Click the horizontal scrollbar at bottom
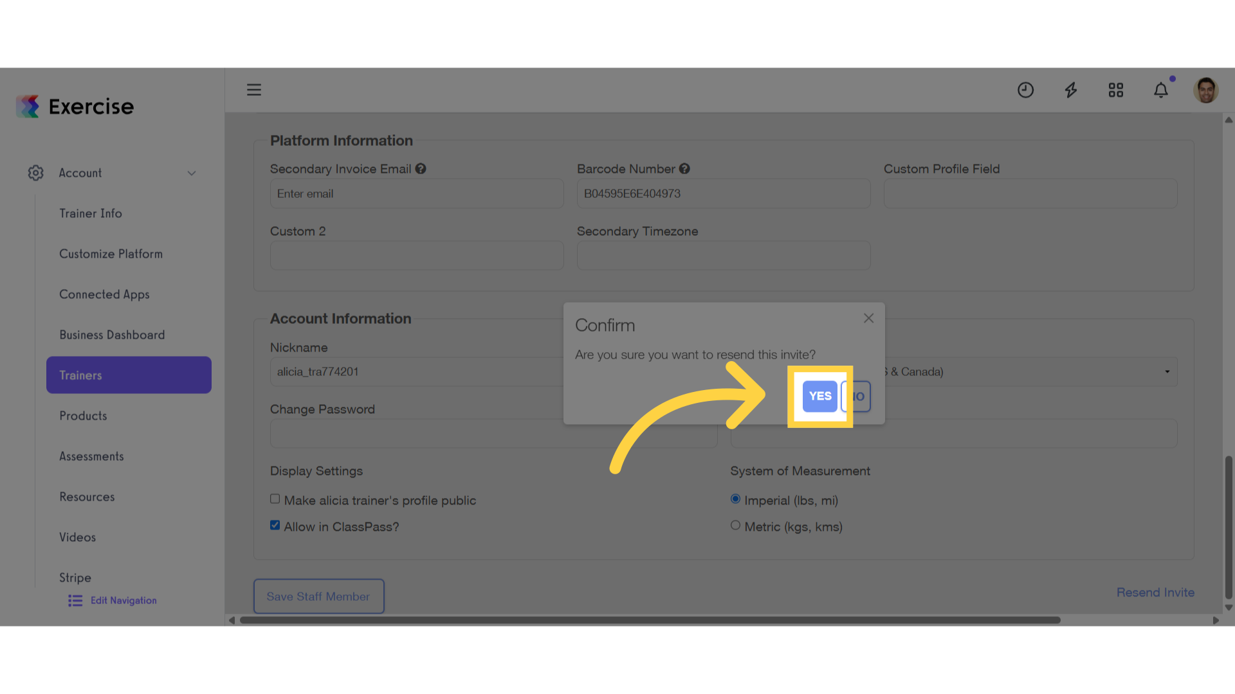Viewport: 1235px width, 694px height. [650, 620]
